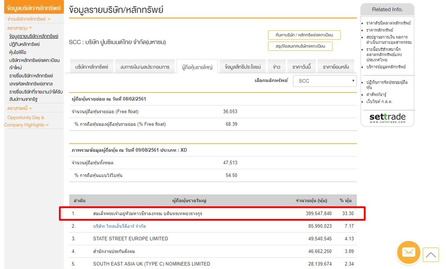Click the scripless holding value 54.50
This screenshot has height=269, width=446.
point(231,175)
